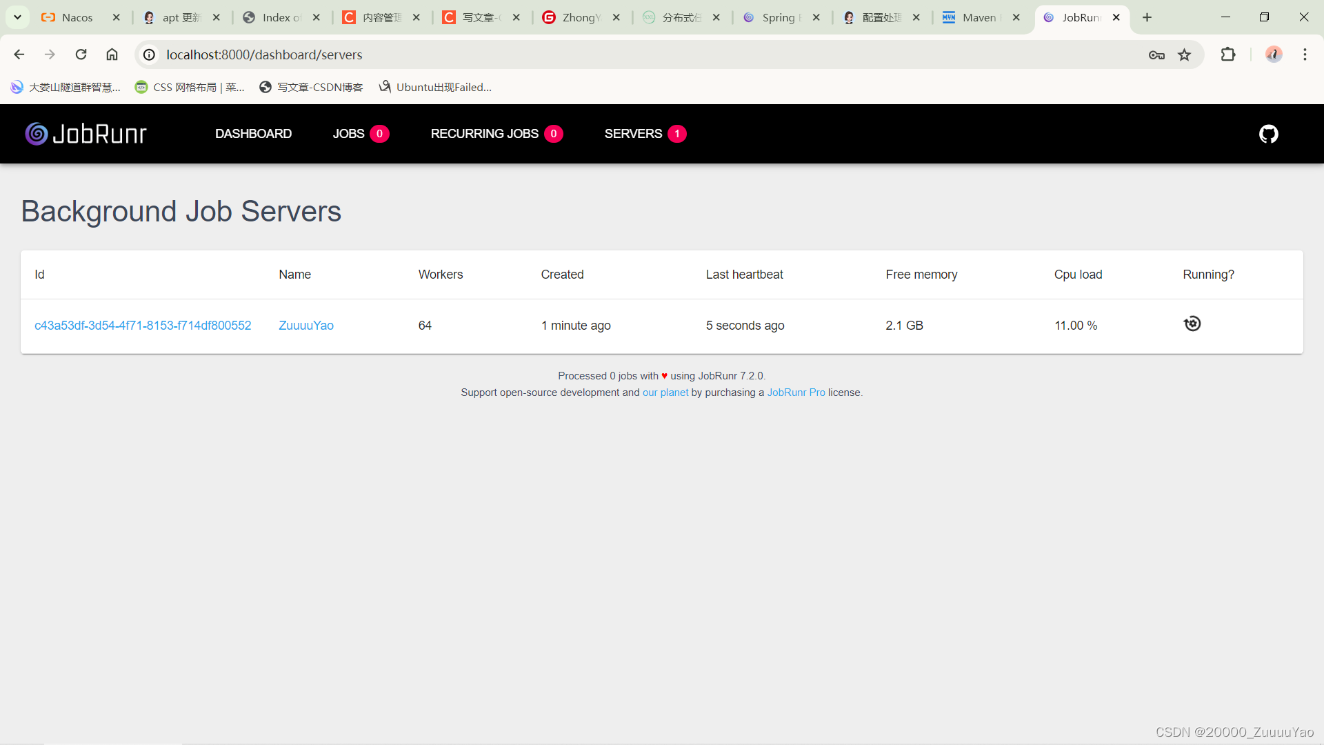Click the JobRunr Pro link

point(796,393)
